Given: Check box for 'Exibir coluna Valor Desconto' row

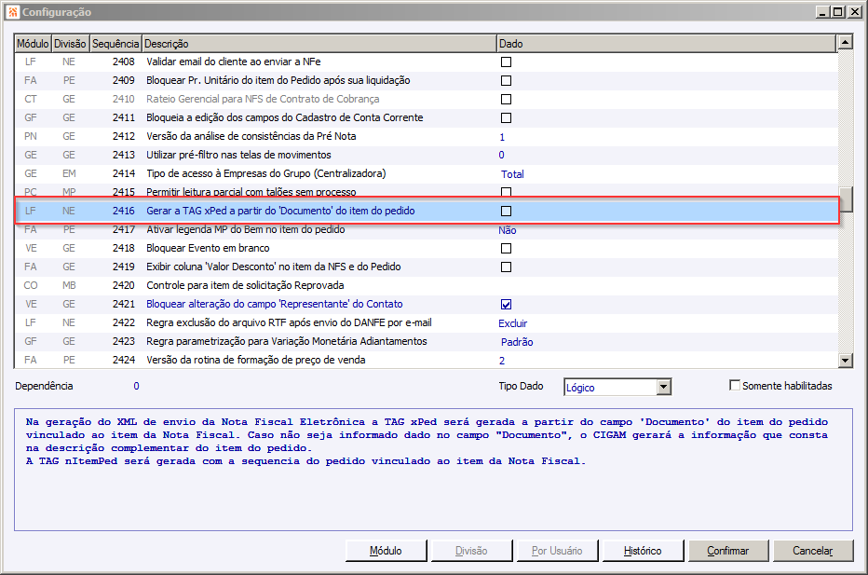Looking at the screenshot, I should pos(506,267).
